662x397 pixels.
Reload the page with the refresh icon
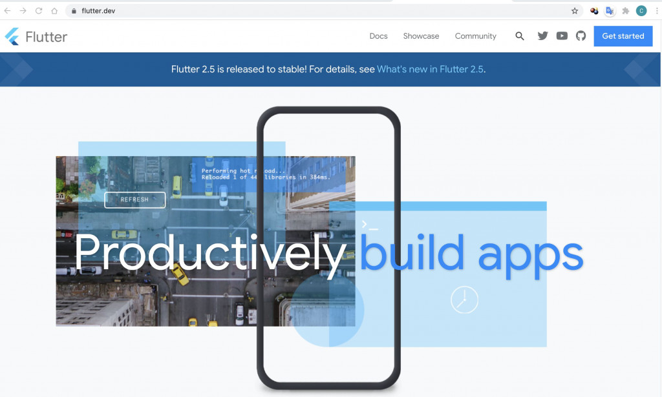[38, 11]
